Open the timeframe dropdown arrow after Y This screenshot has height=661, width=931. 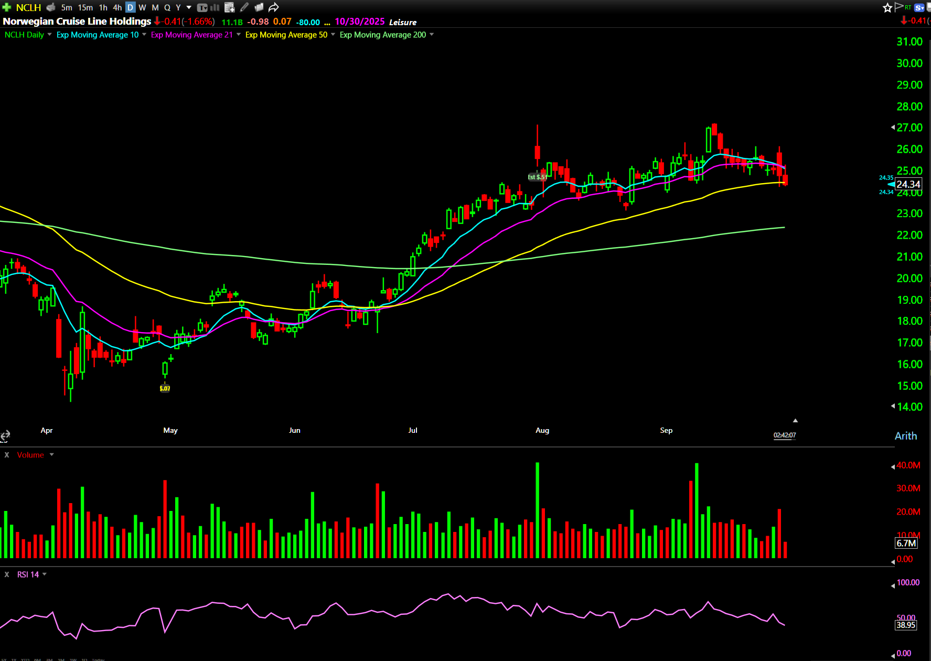(189, 7)
